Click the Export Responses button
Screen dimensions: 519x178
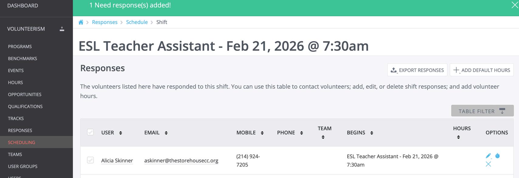point(417,70)
